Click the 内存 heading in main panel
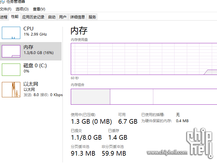Viewport: 217px width, 163px height. click(x=79, y=30)
